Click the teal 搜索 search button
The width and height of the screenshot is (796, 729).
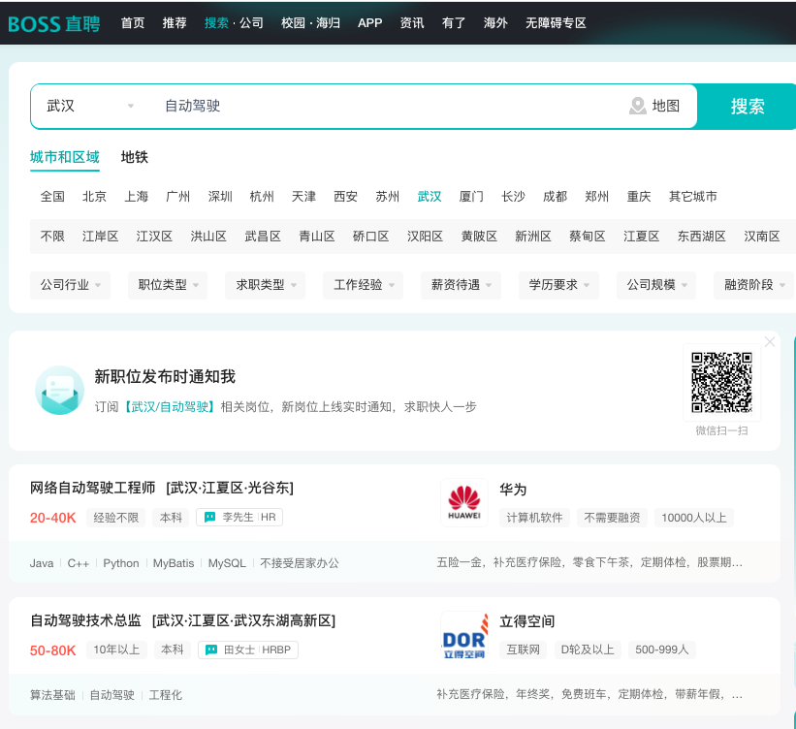click(x=747, y=106)
